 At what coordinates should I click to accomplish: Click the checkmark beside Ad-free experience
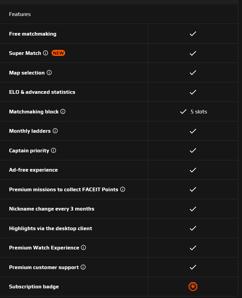[193, 170]
